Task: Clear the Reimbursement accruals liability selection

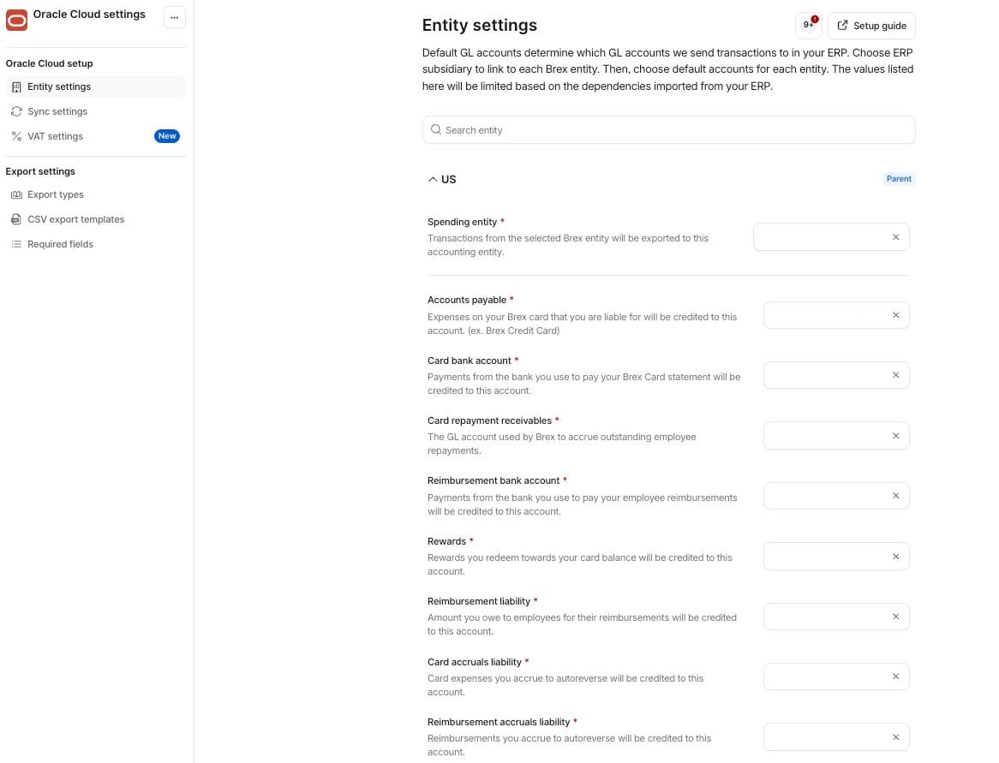Action: coord(896,737)
